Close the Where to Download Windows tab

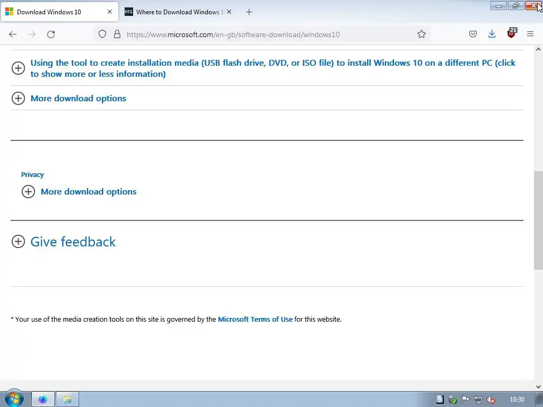229,12
